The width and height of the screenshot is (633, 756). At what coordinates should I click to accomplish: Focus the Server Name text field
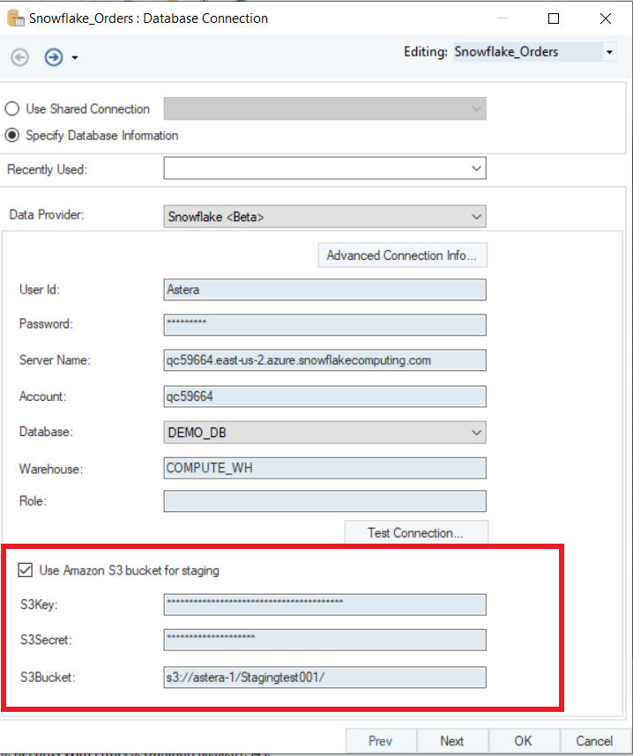(324, 360)
